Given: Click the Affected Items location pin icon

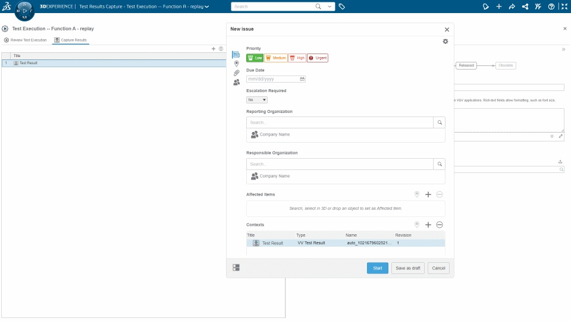Looking at the screenshot, I should coord(417,194).
